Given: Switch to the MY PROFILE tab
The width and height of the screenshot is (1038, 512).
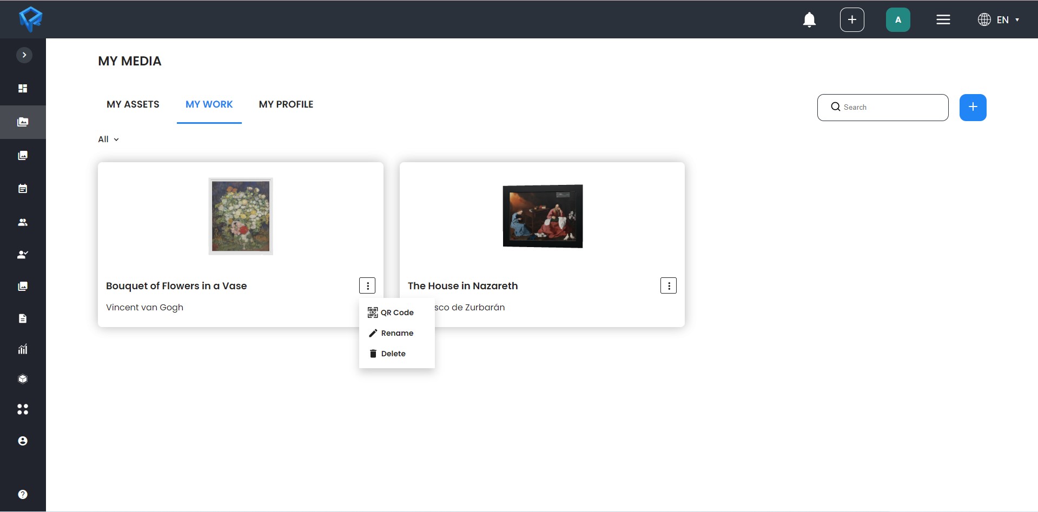Looking at the screenshot, I should click(x=286, y=104).
